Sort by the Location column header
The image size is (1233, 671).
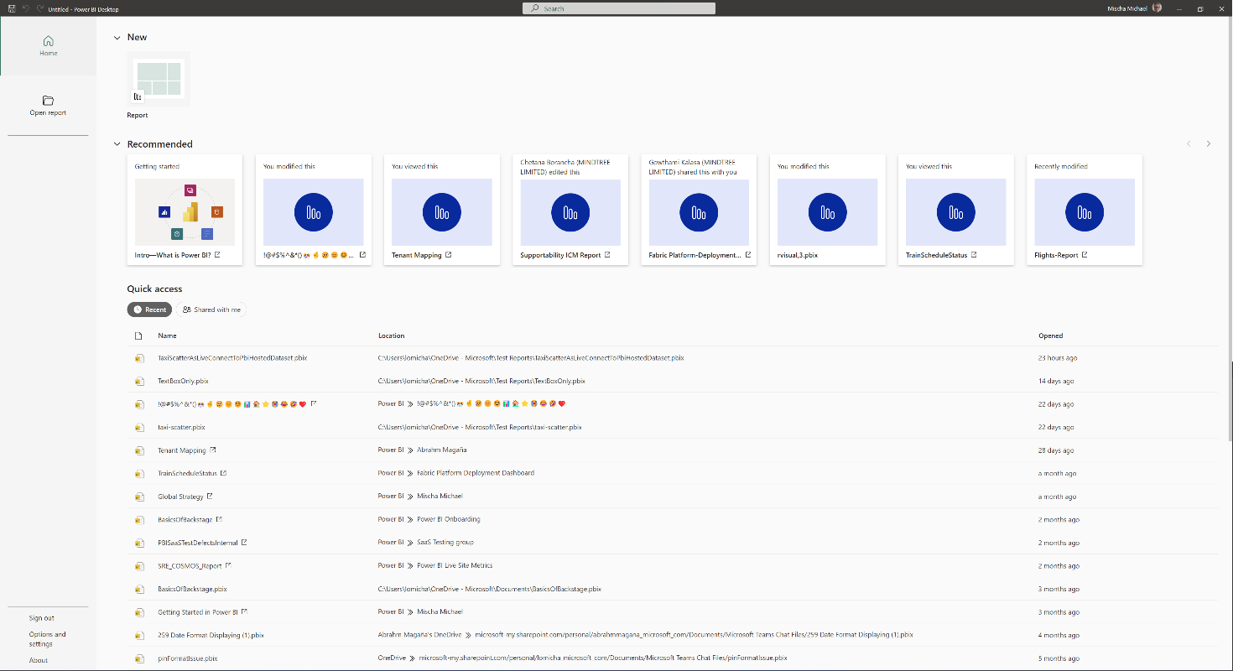[392, 335]
